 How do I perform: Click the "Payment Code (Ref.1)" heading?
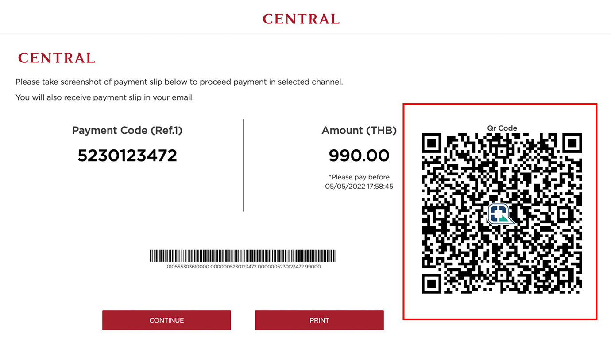pos(127,130)
